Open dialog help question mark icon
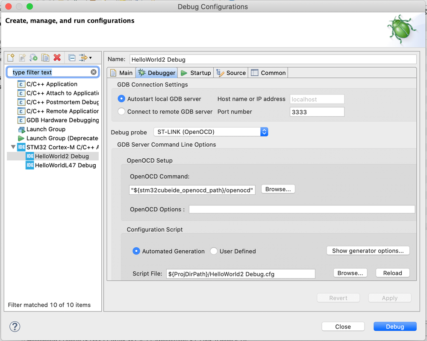The height and width of the screenshot is (341, 427). point(15,326)
